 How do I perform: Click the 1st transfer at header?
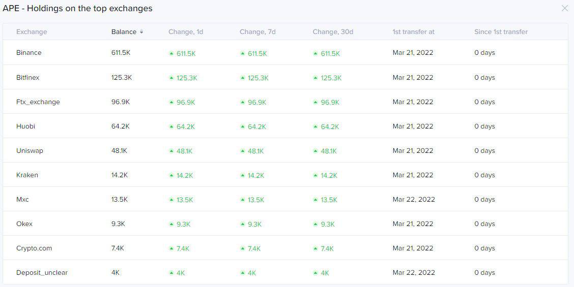click(413, 32)
